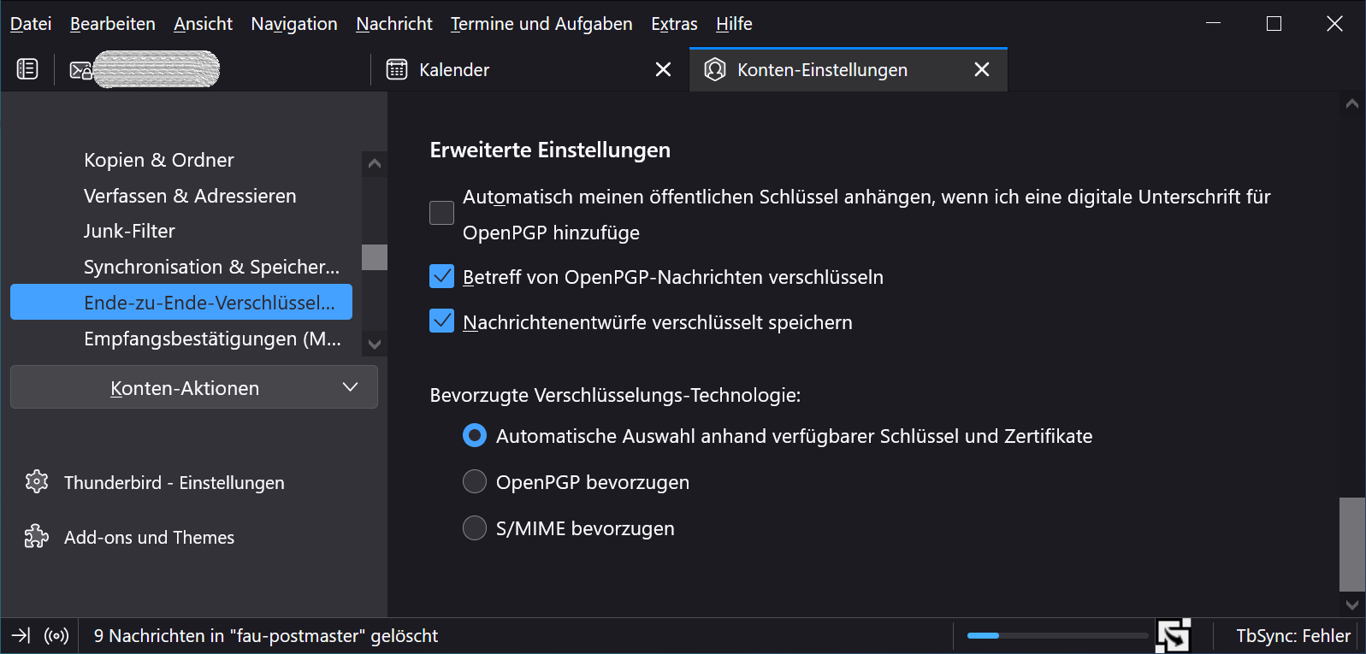Click the mail account tab icon
The height and width of the screenshot is (654, 1366).
point(80,70)
